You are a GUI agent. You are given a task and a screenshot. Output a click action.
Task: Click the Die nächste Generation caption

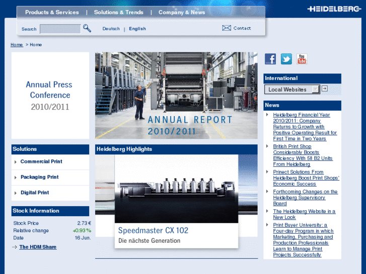pyautogui.click(x=149, y=241)
